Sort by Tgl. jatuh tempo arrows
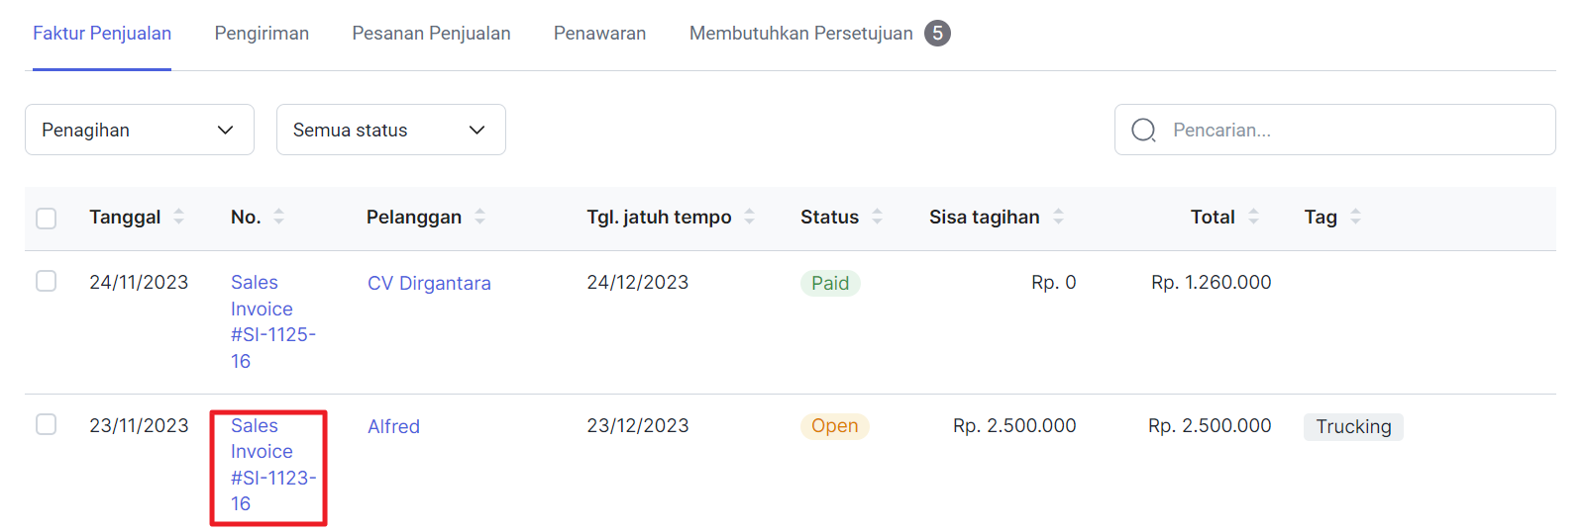The image size is (1587, 532). (749, 217)
